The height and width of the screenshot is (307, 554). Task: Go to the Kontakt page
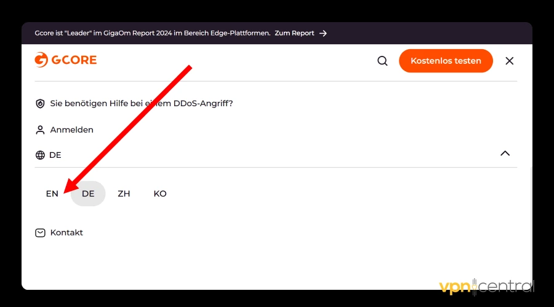(x=66, y=233)
